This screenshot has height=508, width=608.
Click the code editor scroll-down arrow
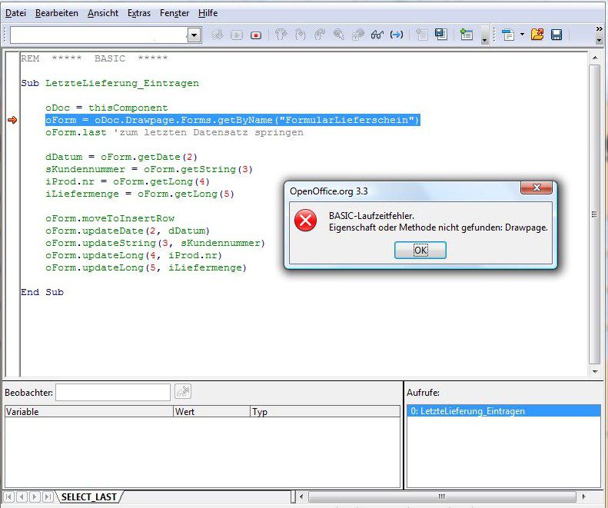(594, 371)
